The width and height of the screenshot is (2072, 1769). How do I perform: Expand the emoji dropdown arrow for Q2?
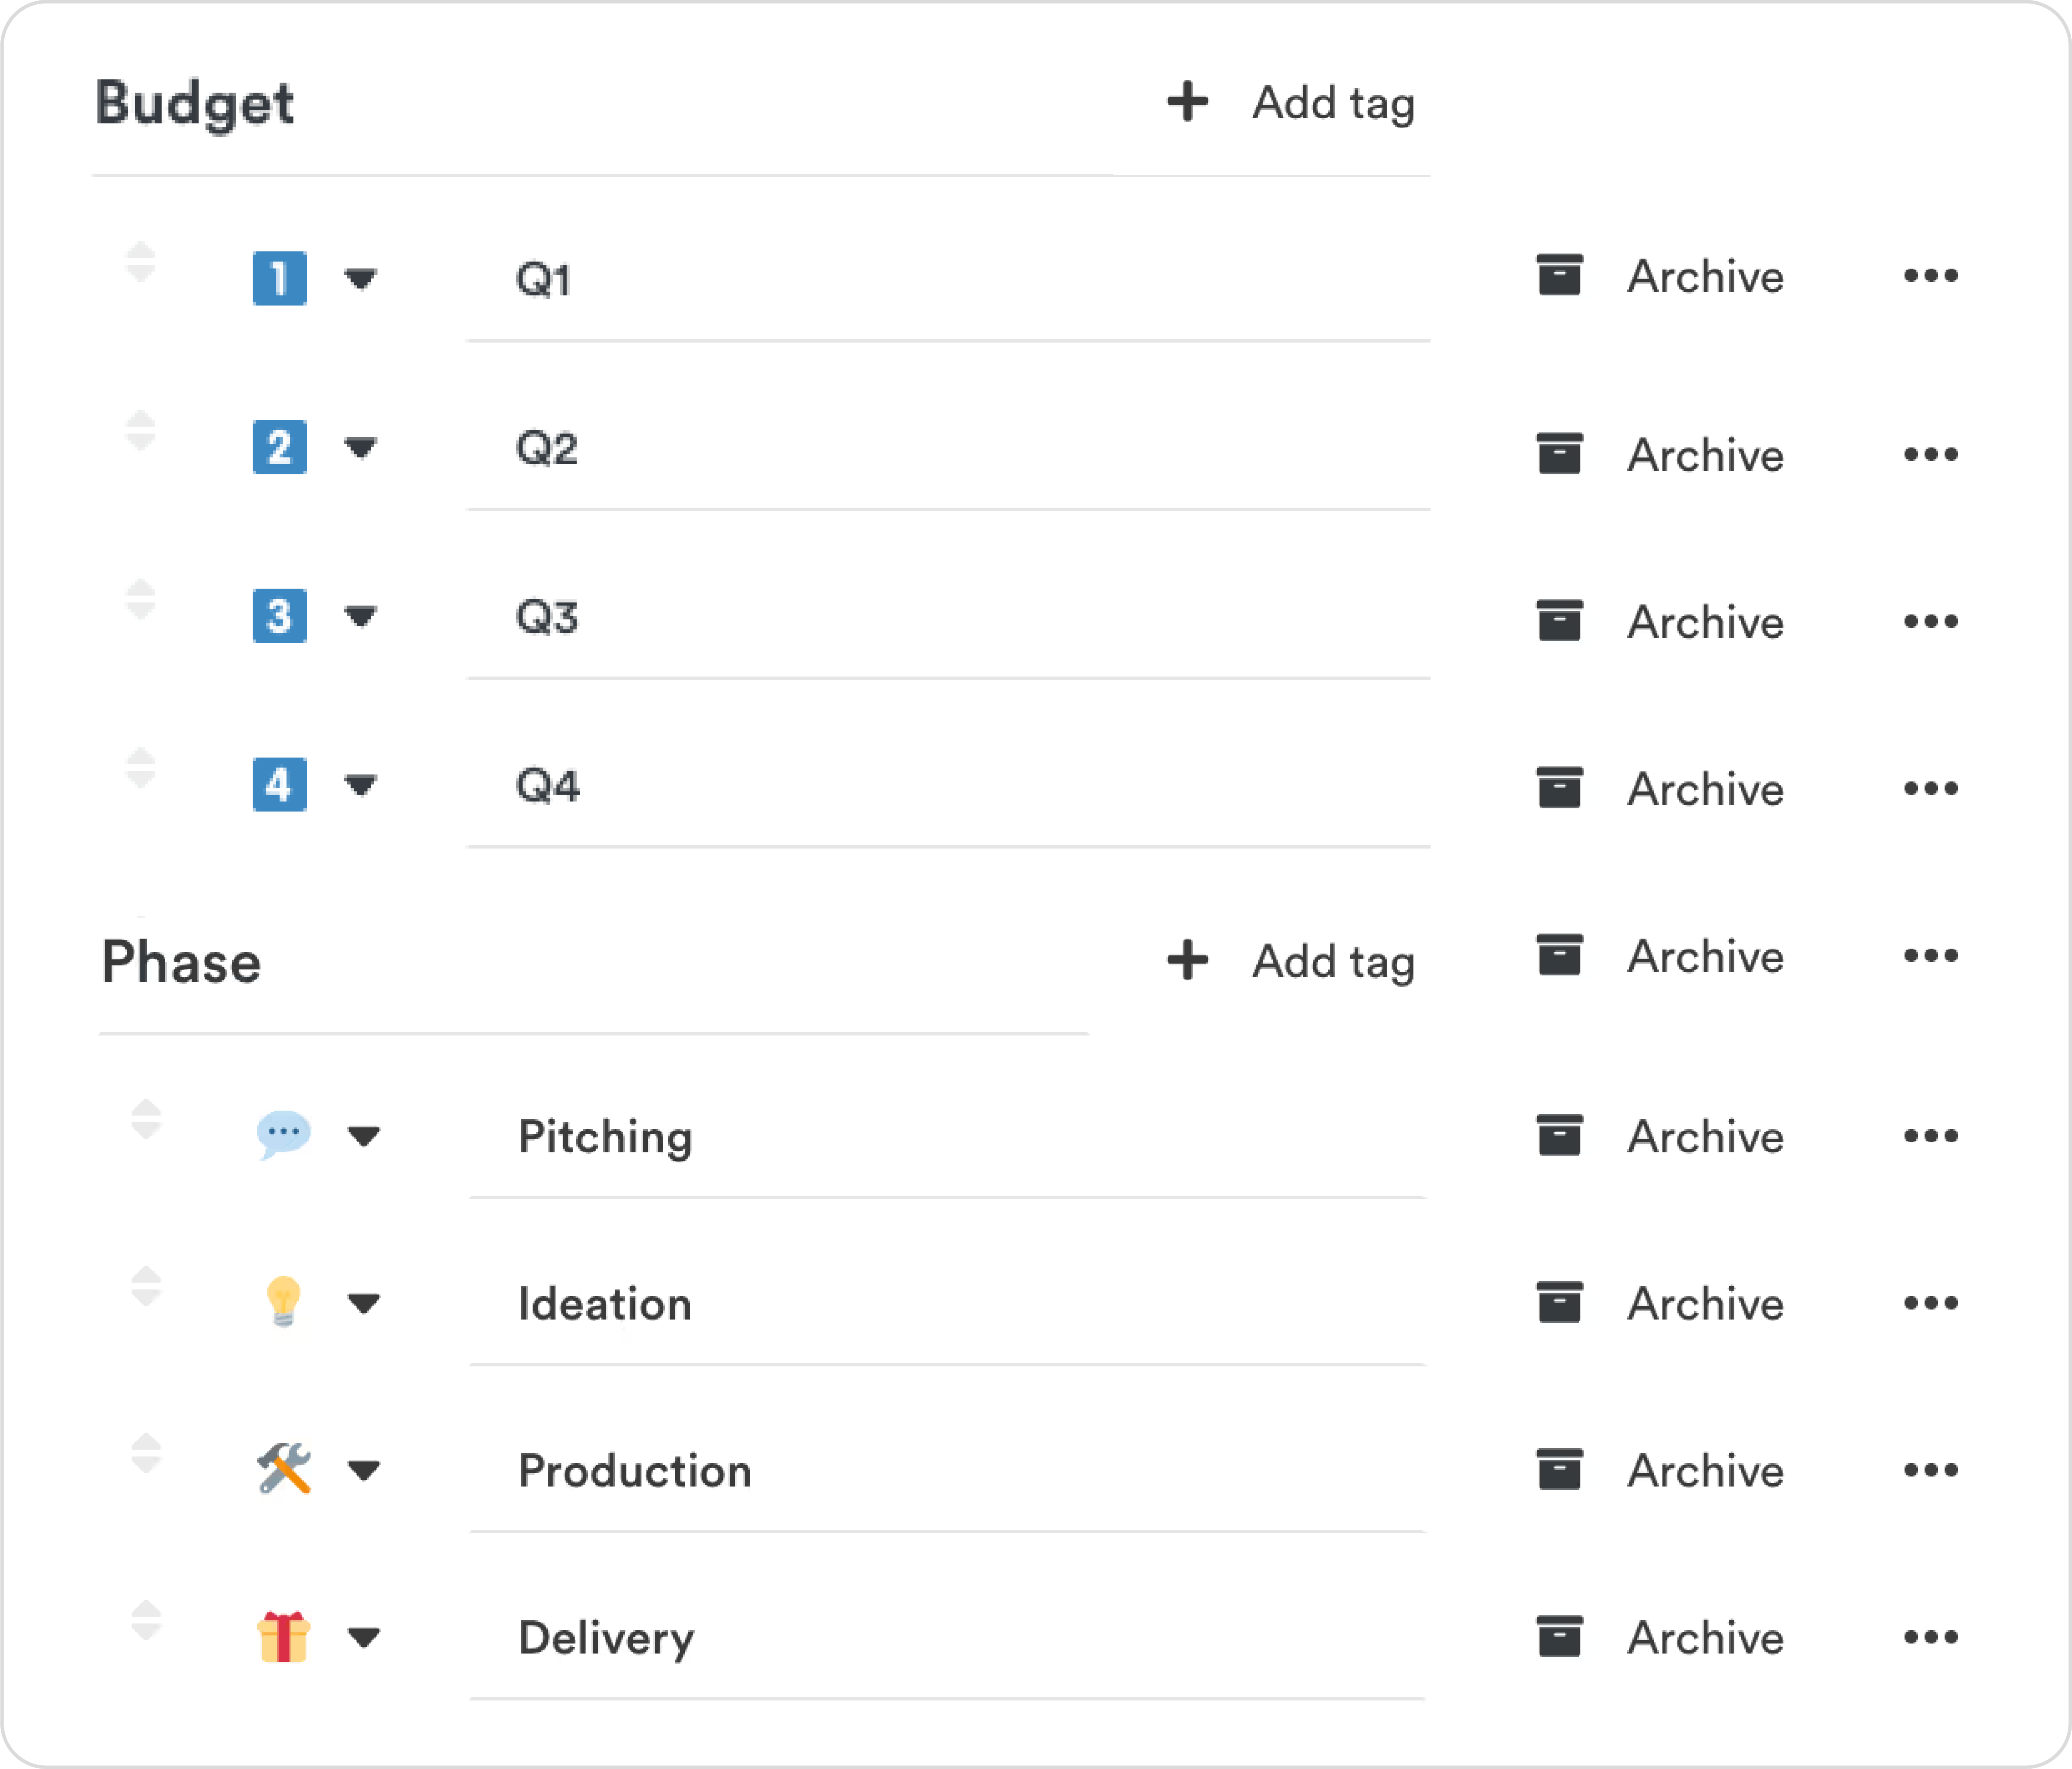(x=360, y=447)
